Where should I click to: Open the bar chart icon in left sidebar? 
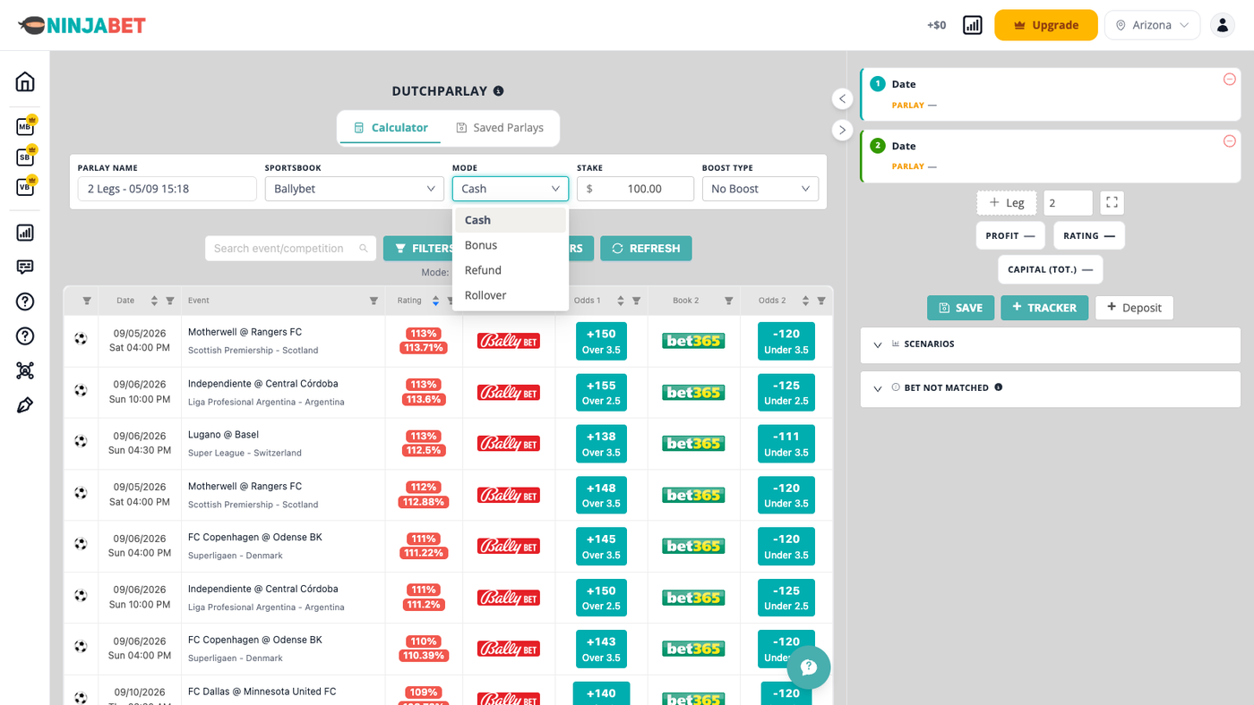point(25,233)
